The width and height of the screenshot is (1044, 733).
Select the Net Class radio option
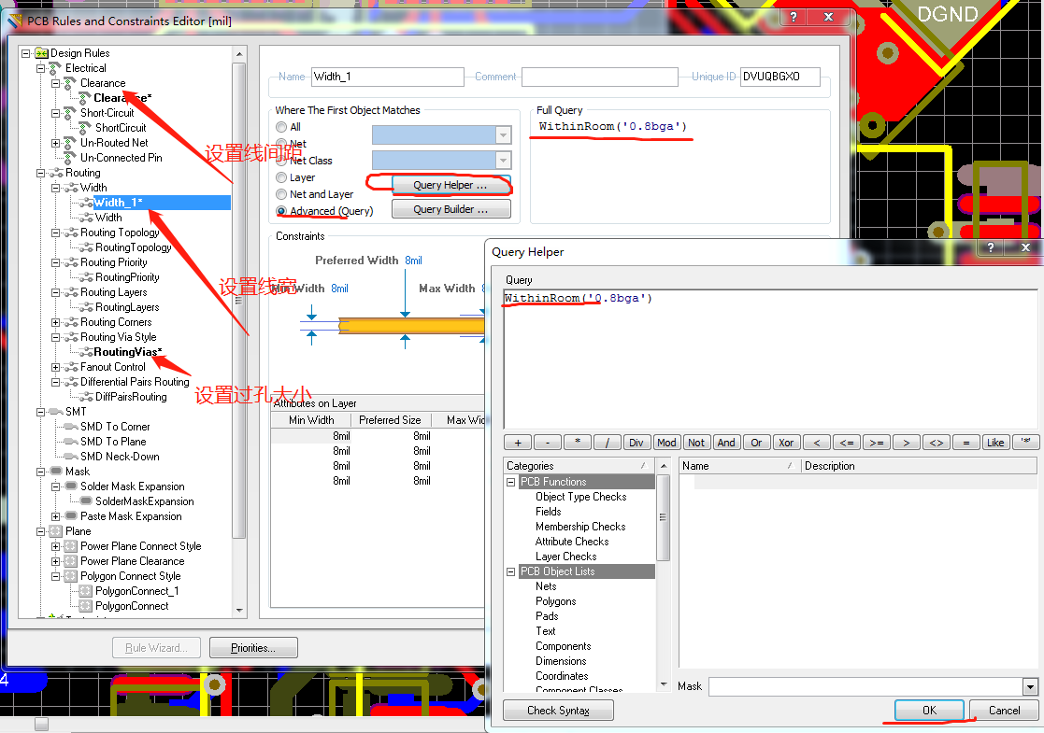tap(281, 161)
